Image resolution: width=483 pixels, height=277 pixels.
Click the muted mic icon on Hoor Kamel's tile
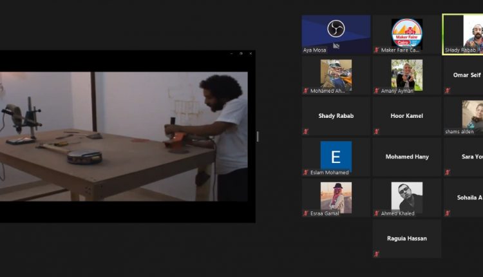pos(377,131)
